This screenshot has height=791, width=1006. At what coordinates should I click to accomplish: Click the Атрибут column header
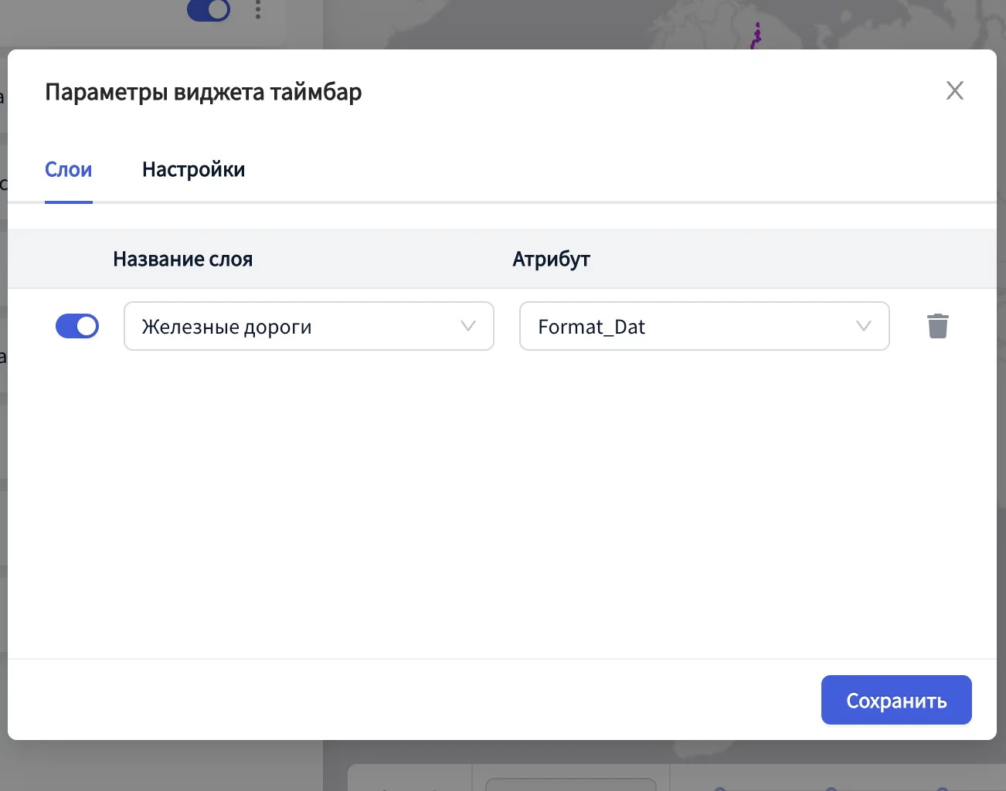click(551, 260)
